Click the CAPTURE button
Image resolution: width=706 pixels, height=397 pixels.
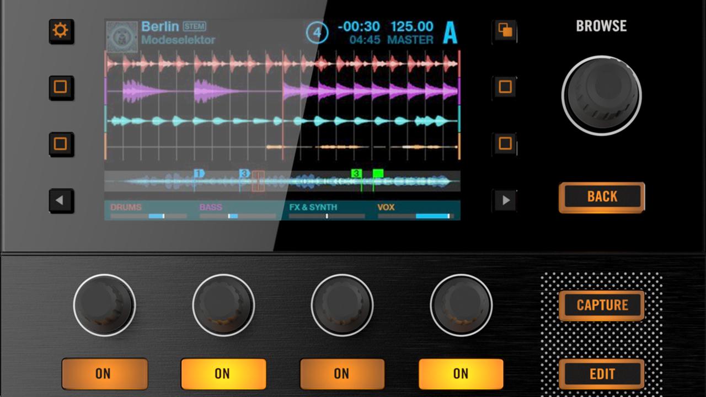click(602, 305)
